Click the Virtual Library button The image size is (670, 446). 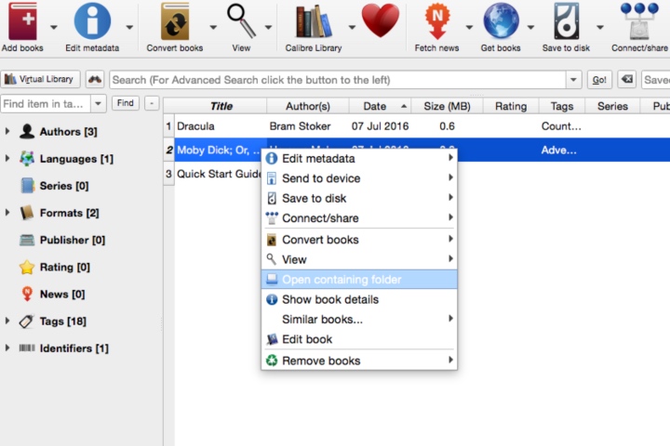pos(40,79)
